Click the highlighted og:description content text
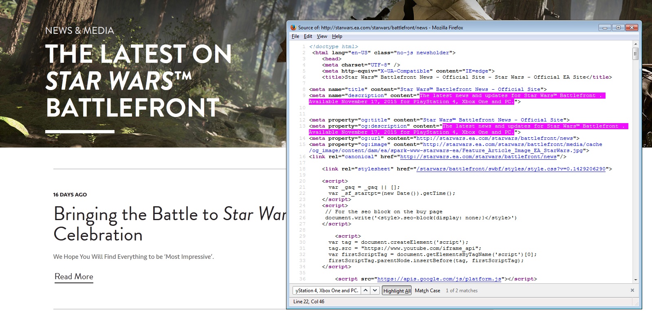The image size is (652, 311). [468, 129]
